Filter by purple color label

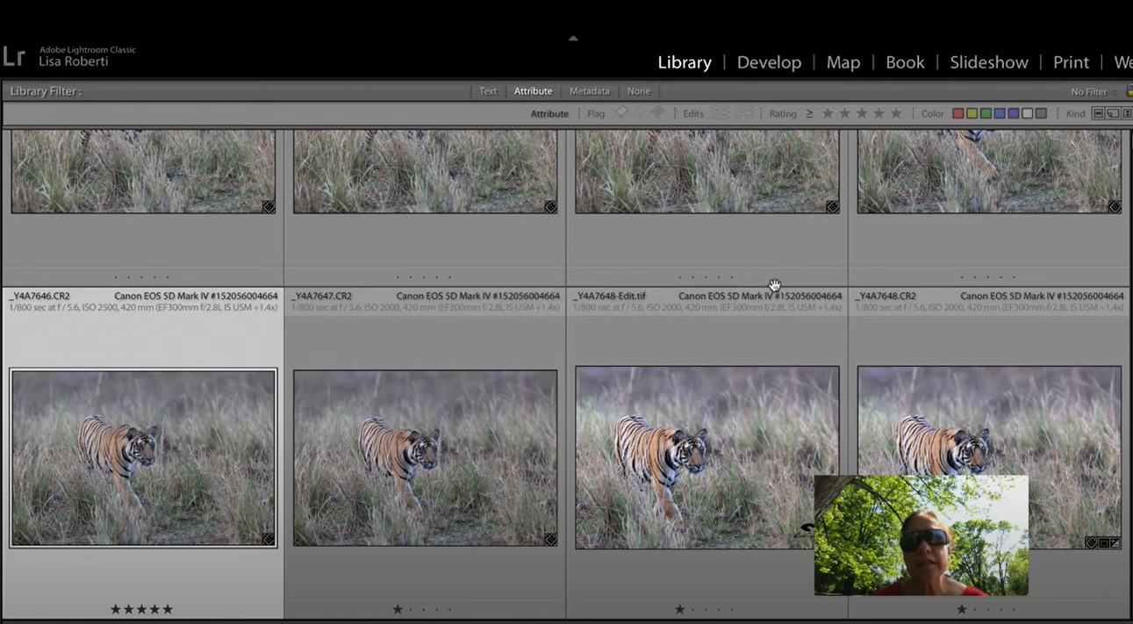coord(1013,114)
